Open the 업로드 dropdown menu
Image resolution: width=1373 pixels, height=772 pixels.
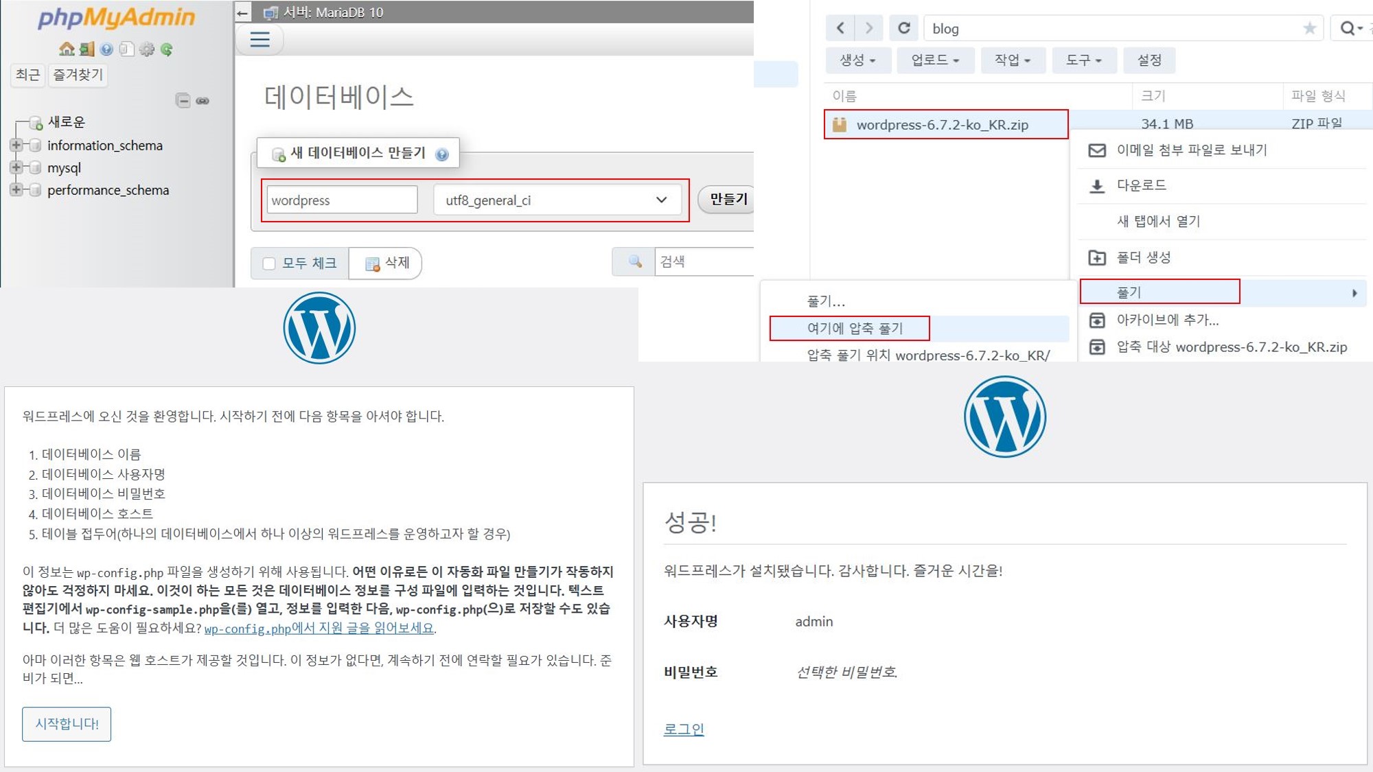(934, 60)
